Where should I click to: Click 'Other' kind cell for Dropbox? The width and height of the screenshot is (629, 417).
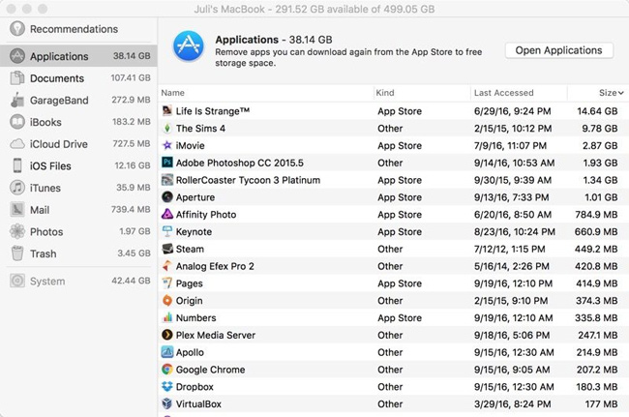390,387
